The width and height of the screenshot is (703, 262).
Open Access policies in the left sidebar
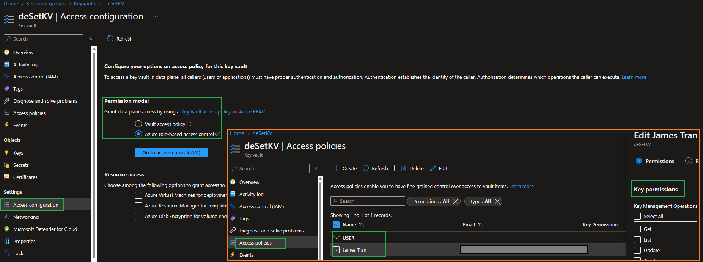click(x=29, y=113)
